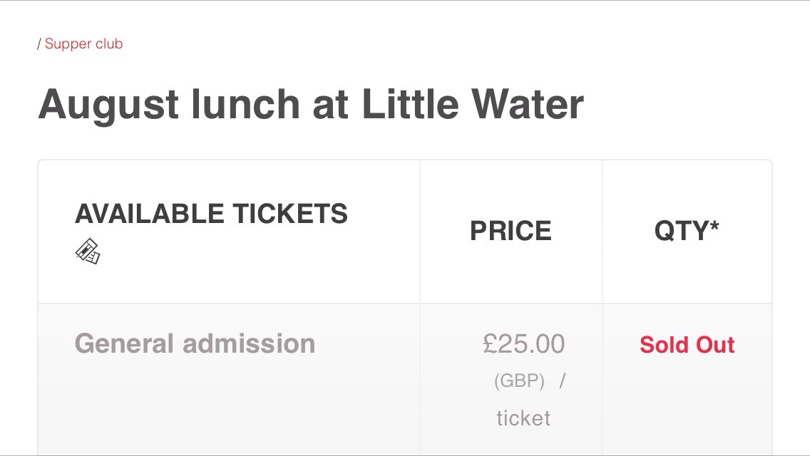
Task: Click the red Sold Out label
Action: pos(687,345)
